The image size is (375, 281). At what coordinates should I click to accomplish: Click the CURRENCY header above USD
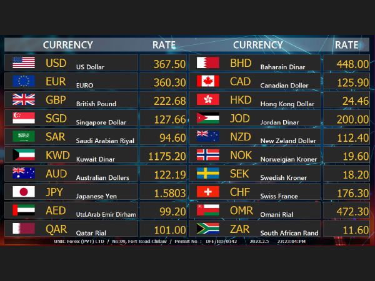click(x=67, y=45)
